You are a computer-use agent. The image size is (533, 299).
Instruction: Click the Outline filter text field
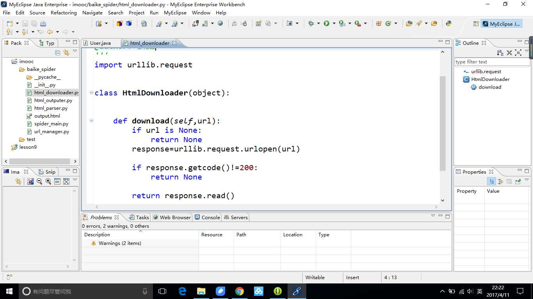(492, 62)
